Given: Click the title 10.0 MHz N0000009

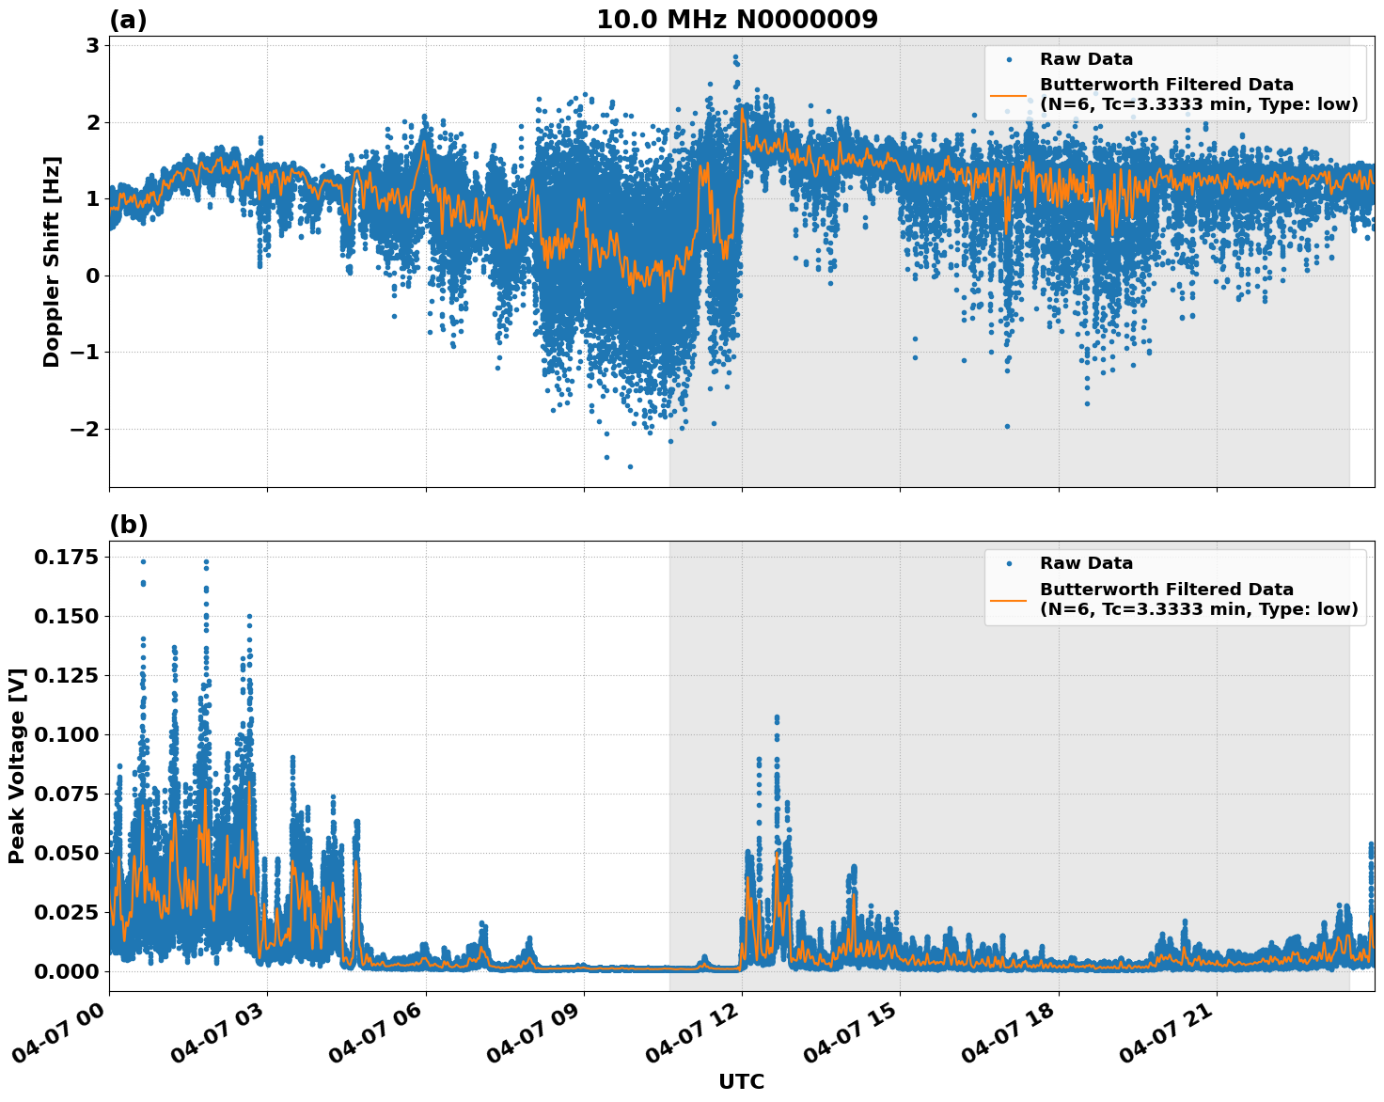Looking at the screenshot, I should 738,17.
